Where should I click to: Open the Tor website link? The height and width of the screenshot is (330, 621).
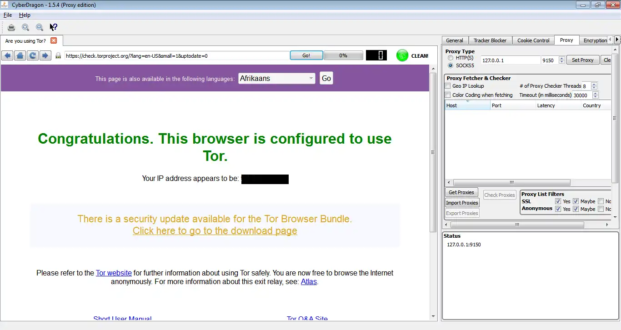coord(114,273)
